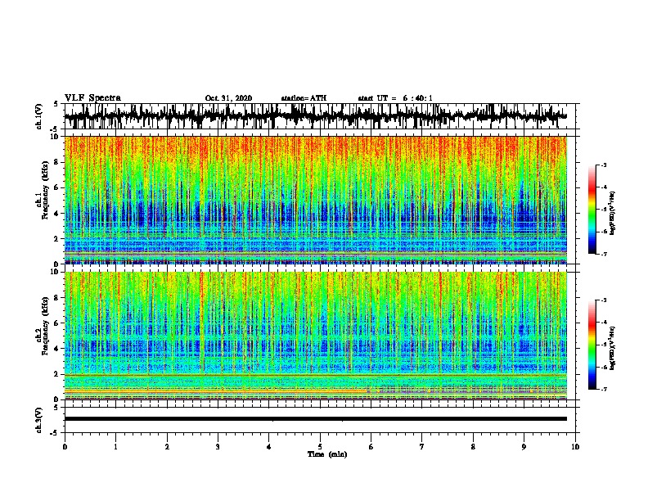Click the time axis tick label "8"
This screenshot has width=648, height=501.
[473, 447]
